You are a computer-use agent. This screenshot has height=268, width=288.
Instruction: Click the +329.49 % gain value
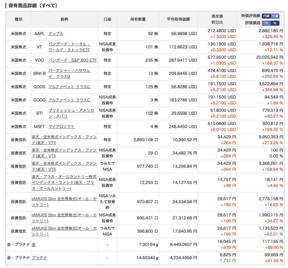coord(273,37)
